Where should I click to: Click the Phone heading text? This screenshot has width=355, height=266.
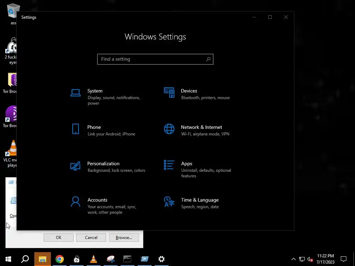94,127
